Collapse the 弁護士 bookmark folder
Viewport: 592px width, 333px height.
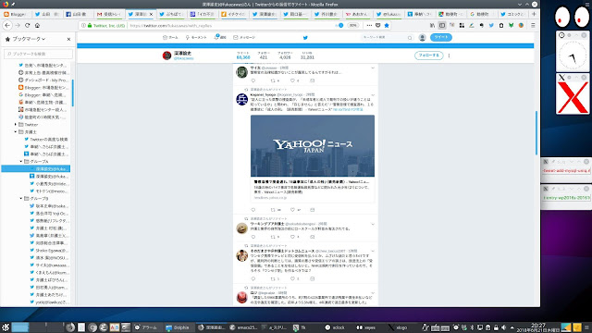tap(16, 131)
